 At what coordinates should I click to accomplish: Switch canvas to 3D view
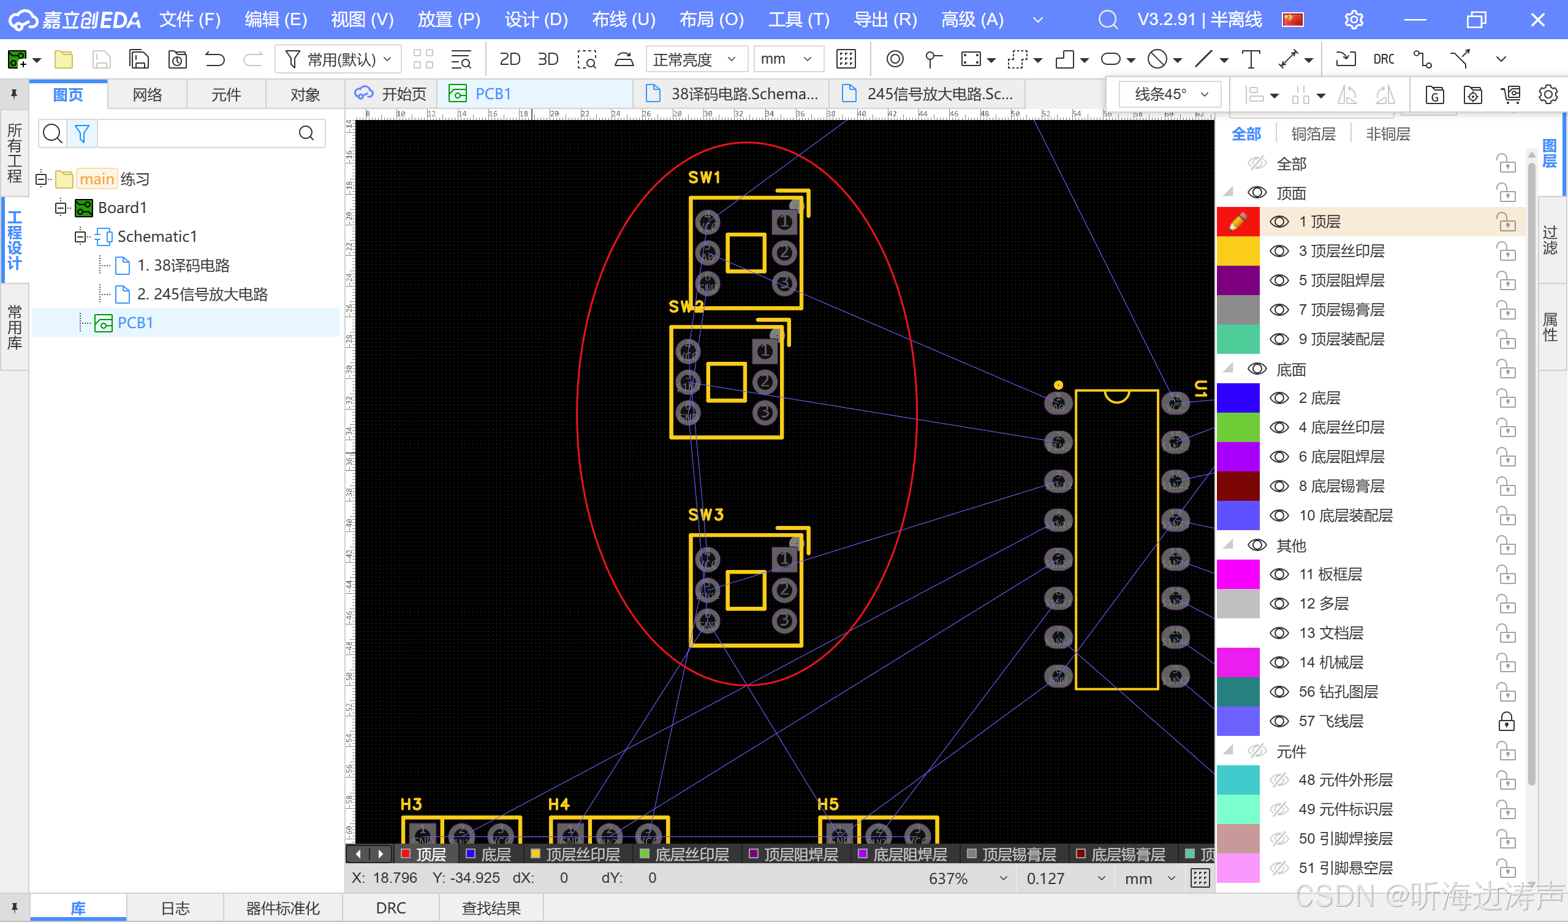click(x=548, y=59)
